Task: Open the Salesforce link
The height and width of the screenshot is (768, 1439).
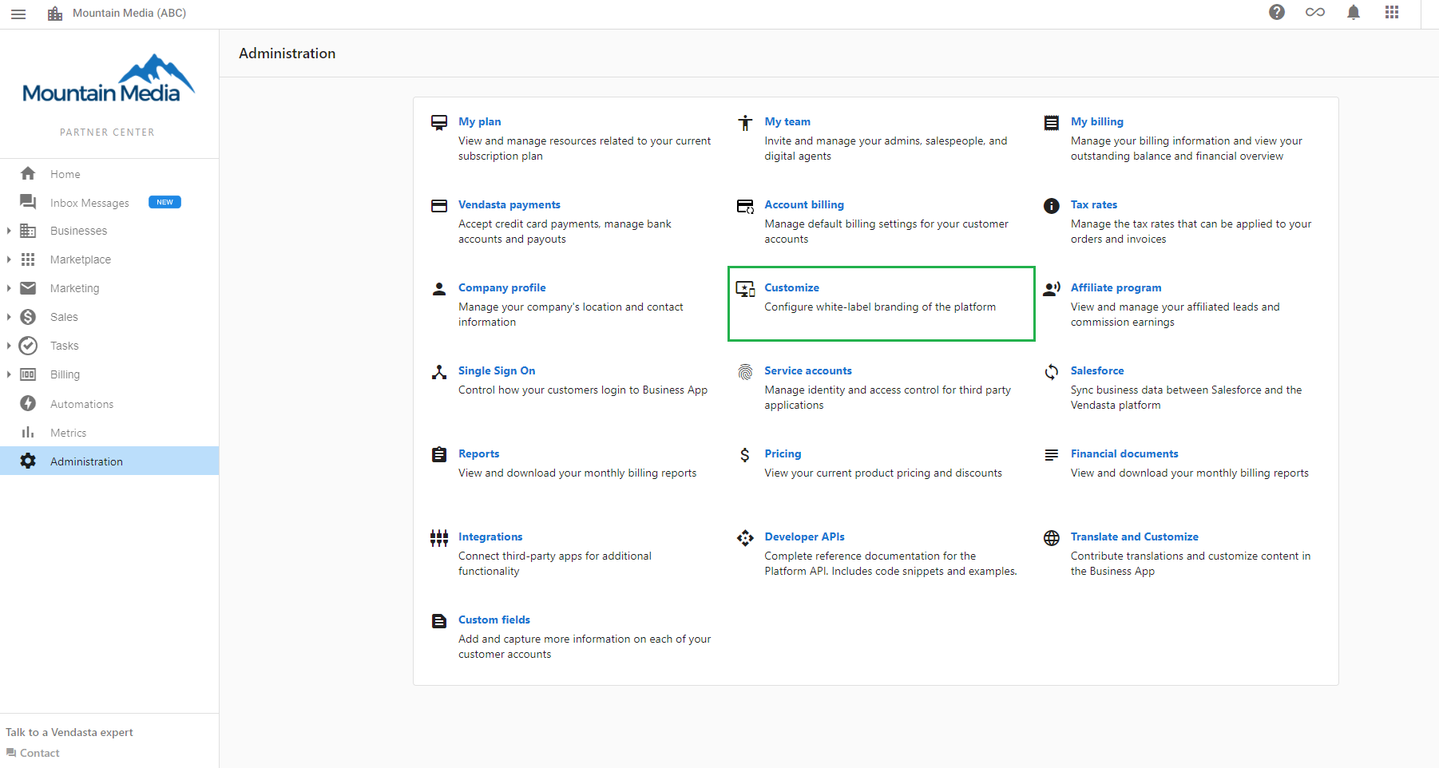Action: pyautogui.click(x=1097, y=370)
